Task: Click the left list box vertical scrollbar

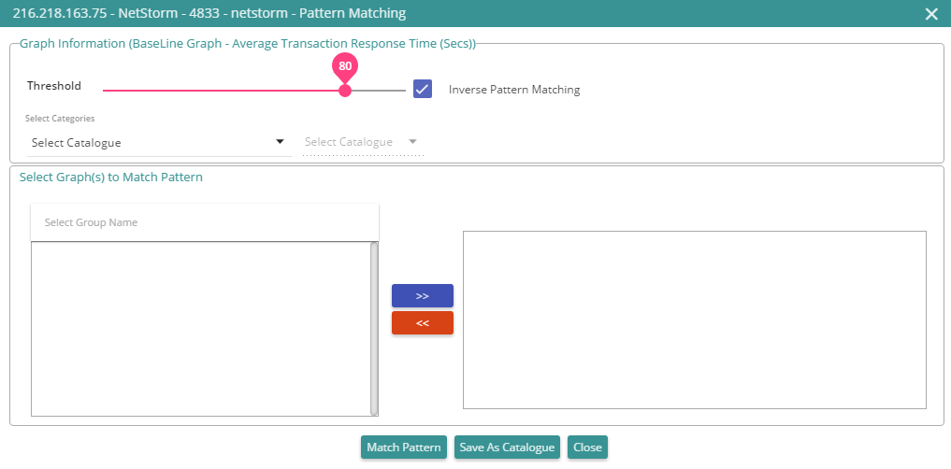Action: point(374,329)
